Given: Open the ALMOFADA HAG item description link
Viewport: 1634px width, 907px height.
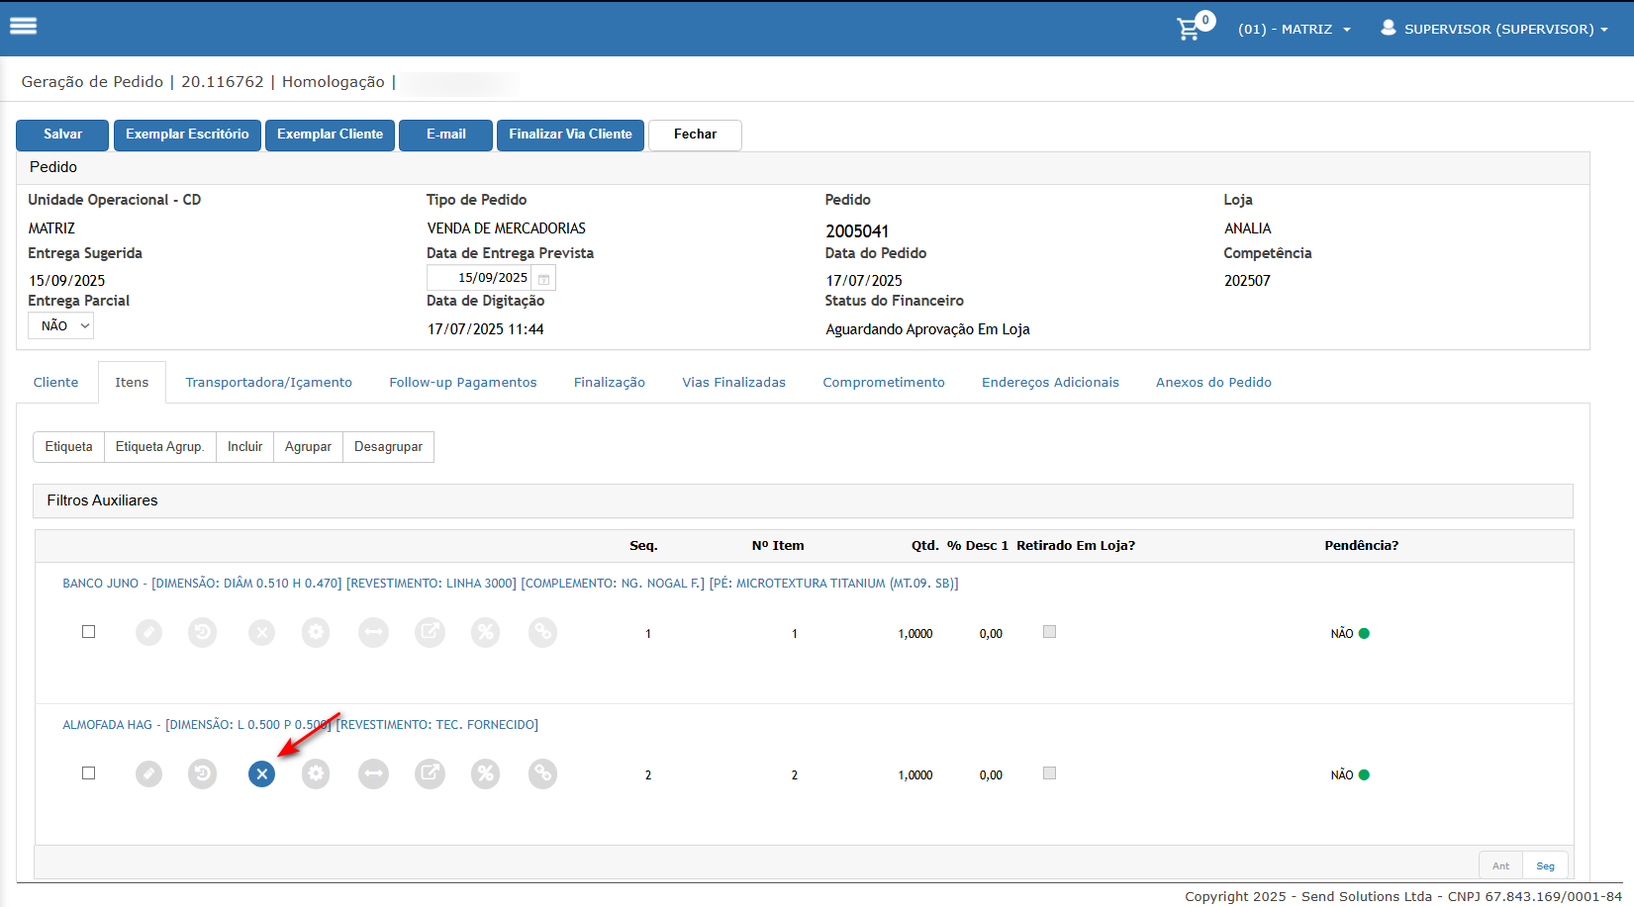Looking at the screenshot, I should click(300, 725).
